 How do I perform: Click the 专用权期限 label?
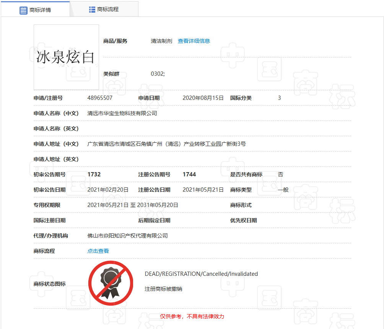tap(47, 205)
